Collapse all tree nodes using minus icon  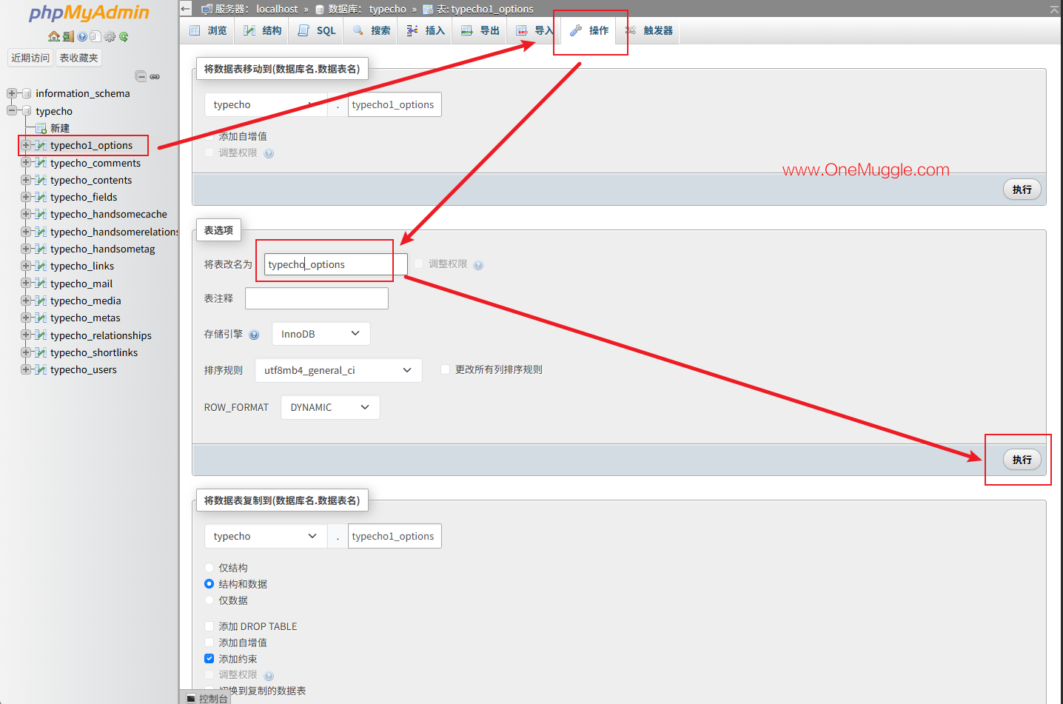point(141,76)
